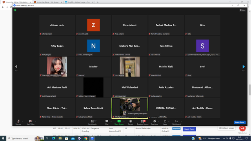The image size is (251, 141).
Task: Open File Explorer from the taskbar
Action: 60,138
